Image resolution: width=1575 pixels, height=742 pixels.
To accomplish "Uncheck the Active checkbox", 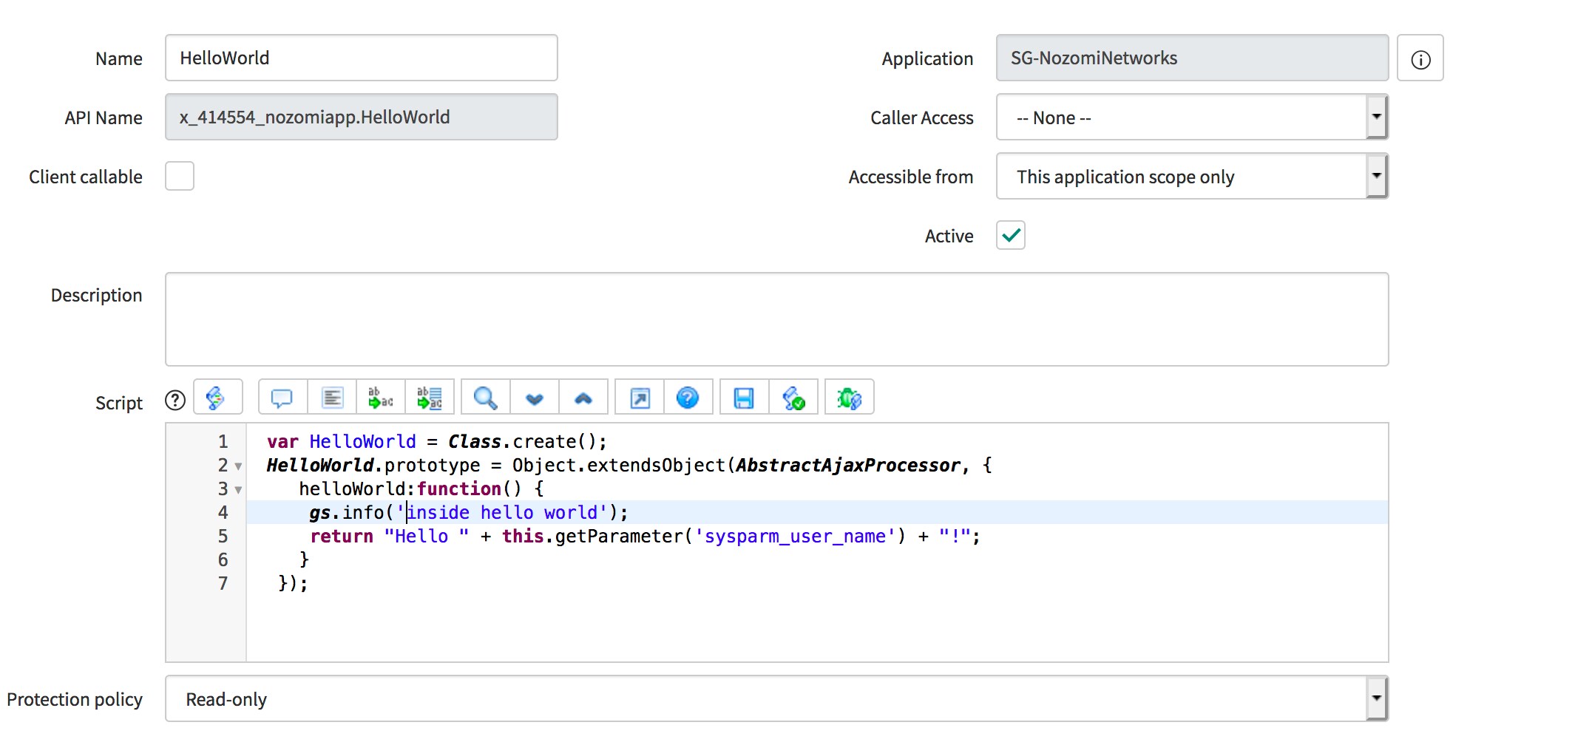I will coord(1010,236).
